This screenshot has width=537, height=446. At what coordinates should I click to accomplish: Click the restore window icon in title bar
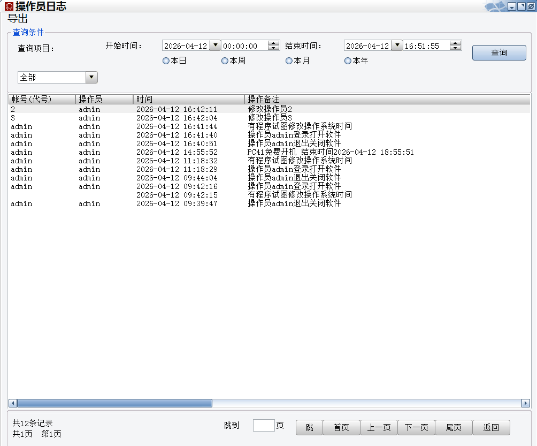(521, 6)
